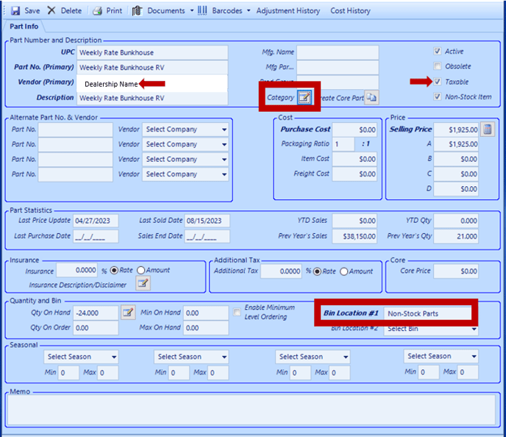Open fourth alternate Vendor Select Company dropdown
The width and height of the screenshot is (506, 437).
pyautogui.click(x=185, y=174)
